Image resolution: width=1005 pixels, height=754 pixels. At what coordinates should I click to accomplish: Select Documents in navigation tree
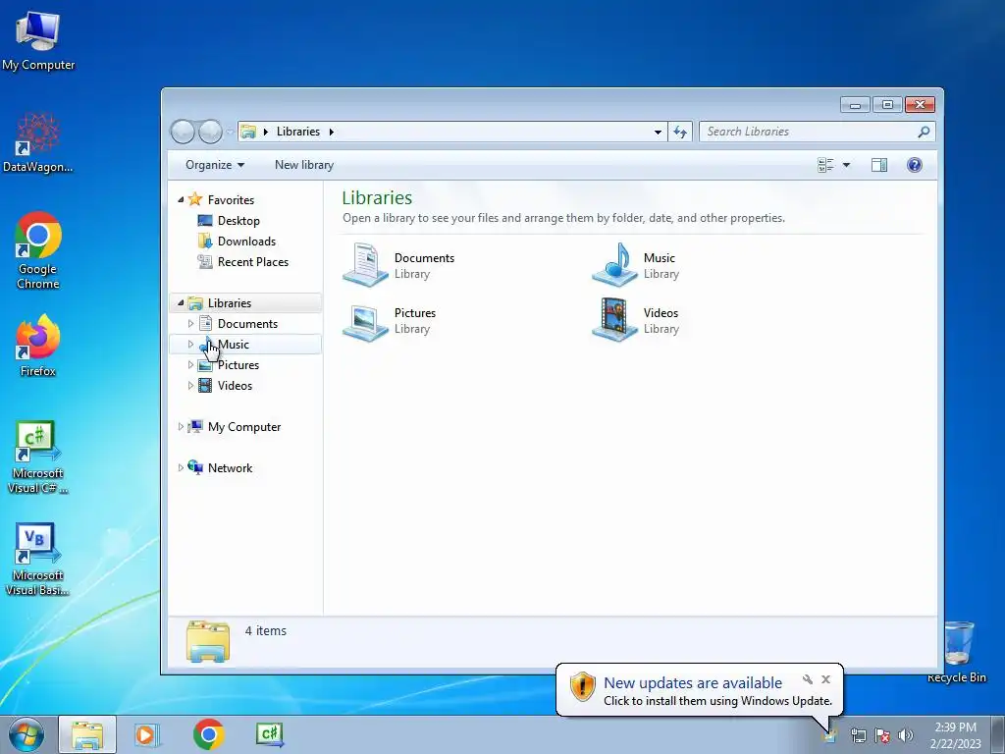pos(247,324)
